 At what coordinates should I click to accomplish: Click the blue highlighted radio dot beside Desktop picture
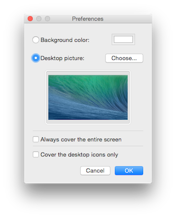pyautogui.click(x=36, y=58)
